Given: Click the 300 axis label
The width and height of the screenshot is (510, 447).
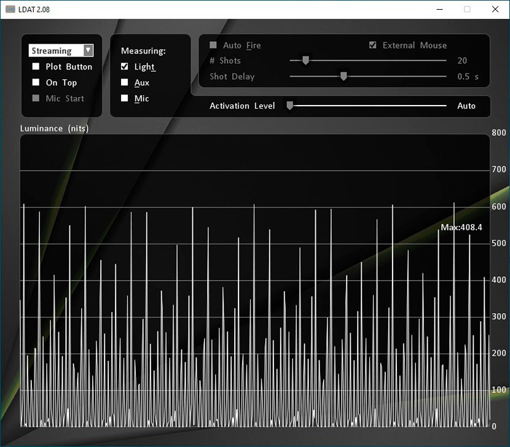Looking at the screenshot, I should coord(499,316).
